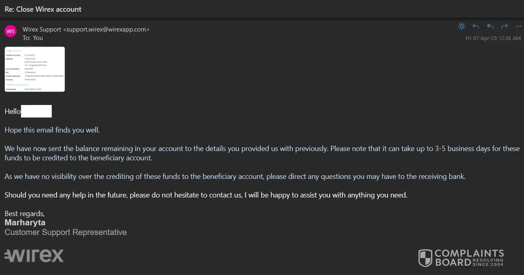Click the recipient "You" in To field
The image size is (524, 275).
click(38, 38)
